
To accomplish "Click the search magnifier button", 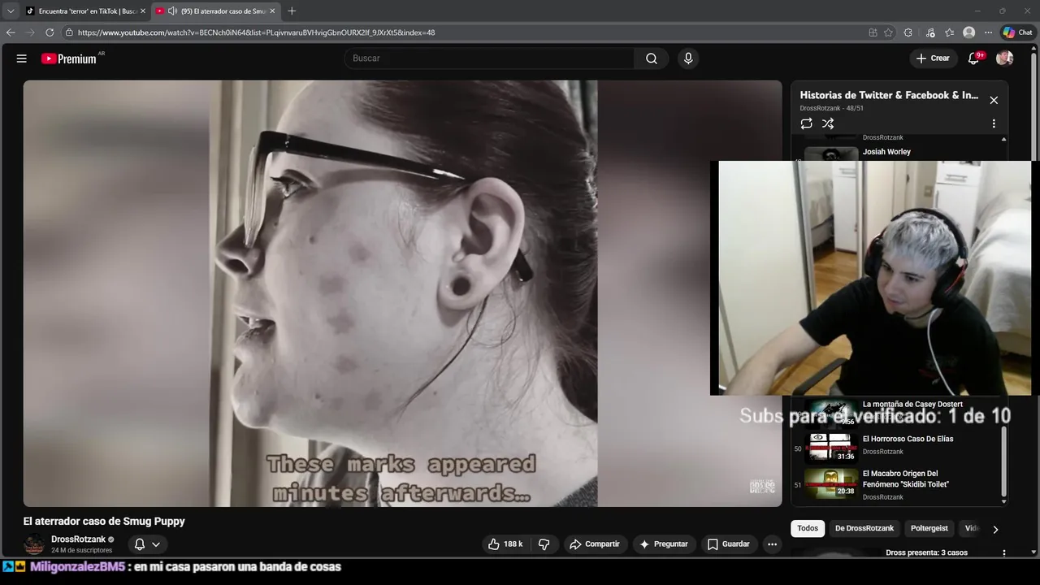I will (x=652, y=58).
